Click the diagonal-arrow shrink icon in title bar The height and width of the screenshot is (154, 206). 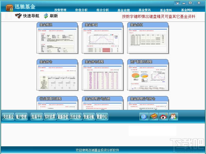[177, 3]
